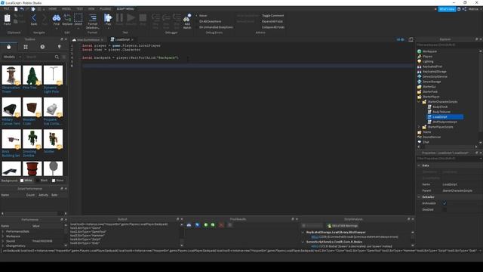Switch to the MODEL ribbon tab
Screen dimensions: 483x272
pyautogui.click(x=66, y=9)
